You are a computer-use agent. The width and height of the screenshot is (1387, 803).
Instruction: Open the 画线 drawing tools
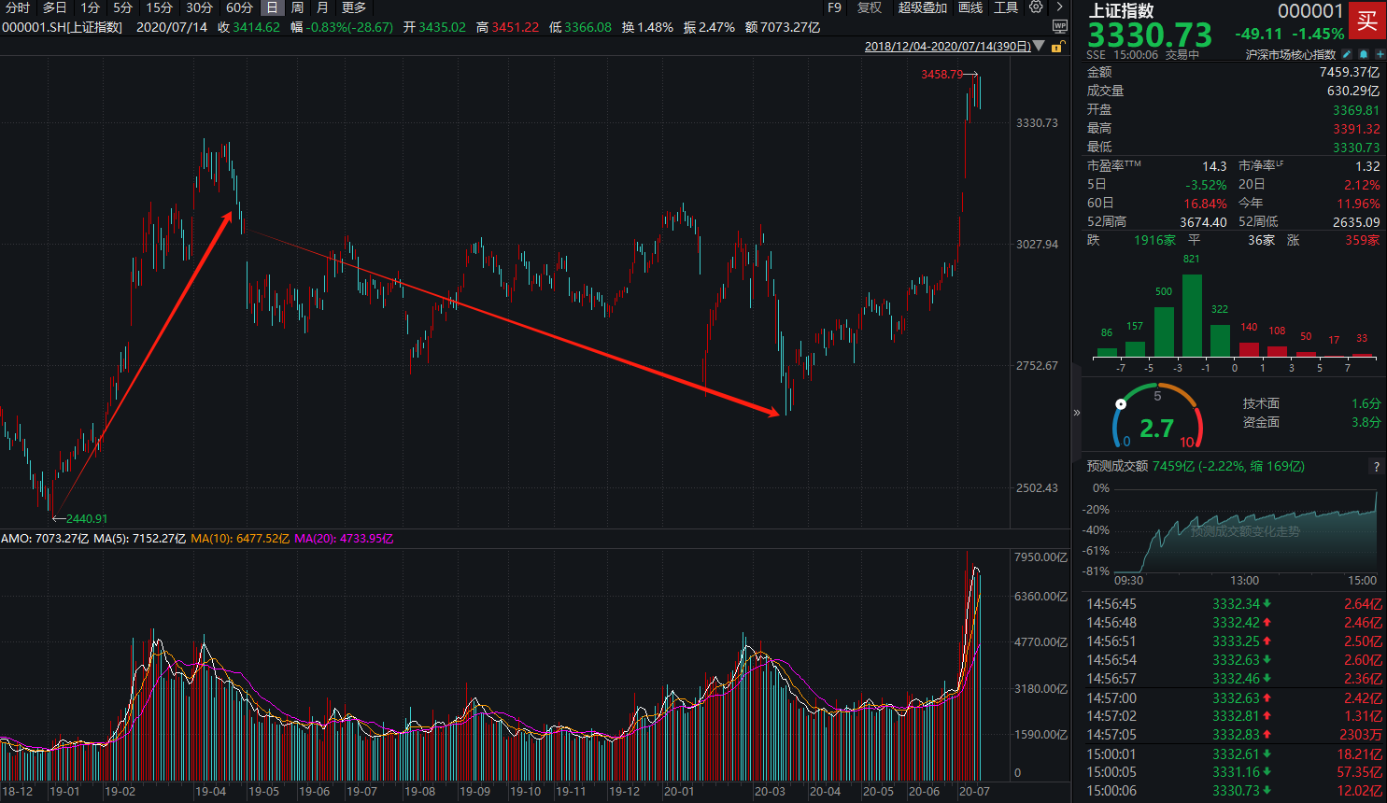[970, 7]
